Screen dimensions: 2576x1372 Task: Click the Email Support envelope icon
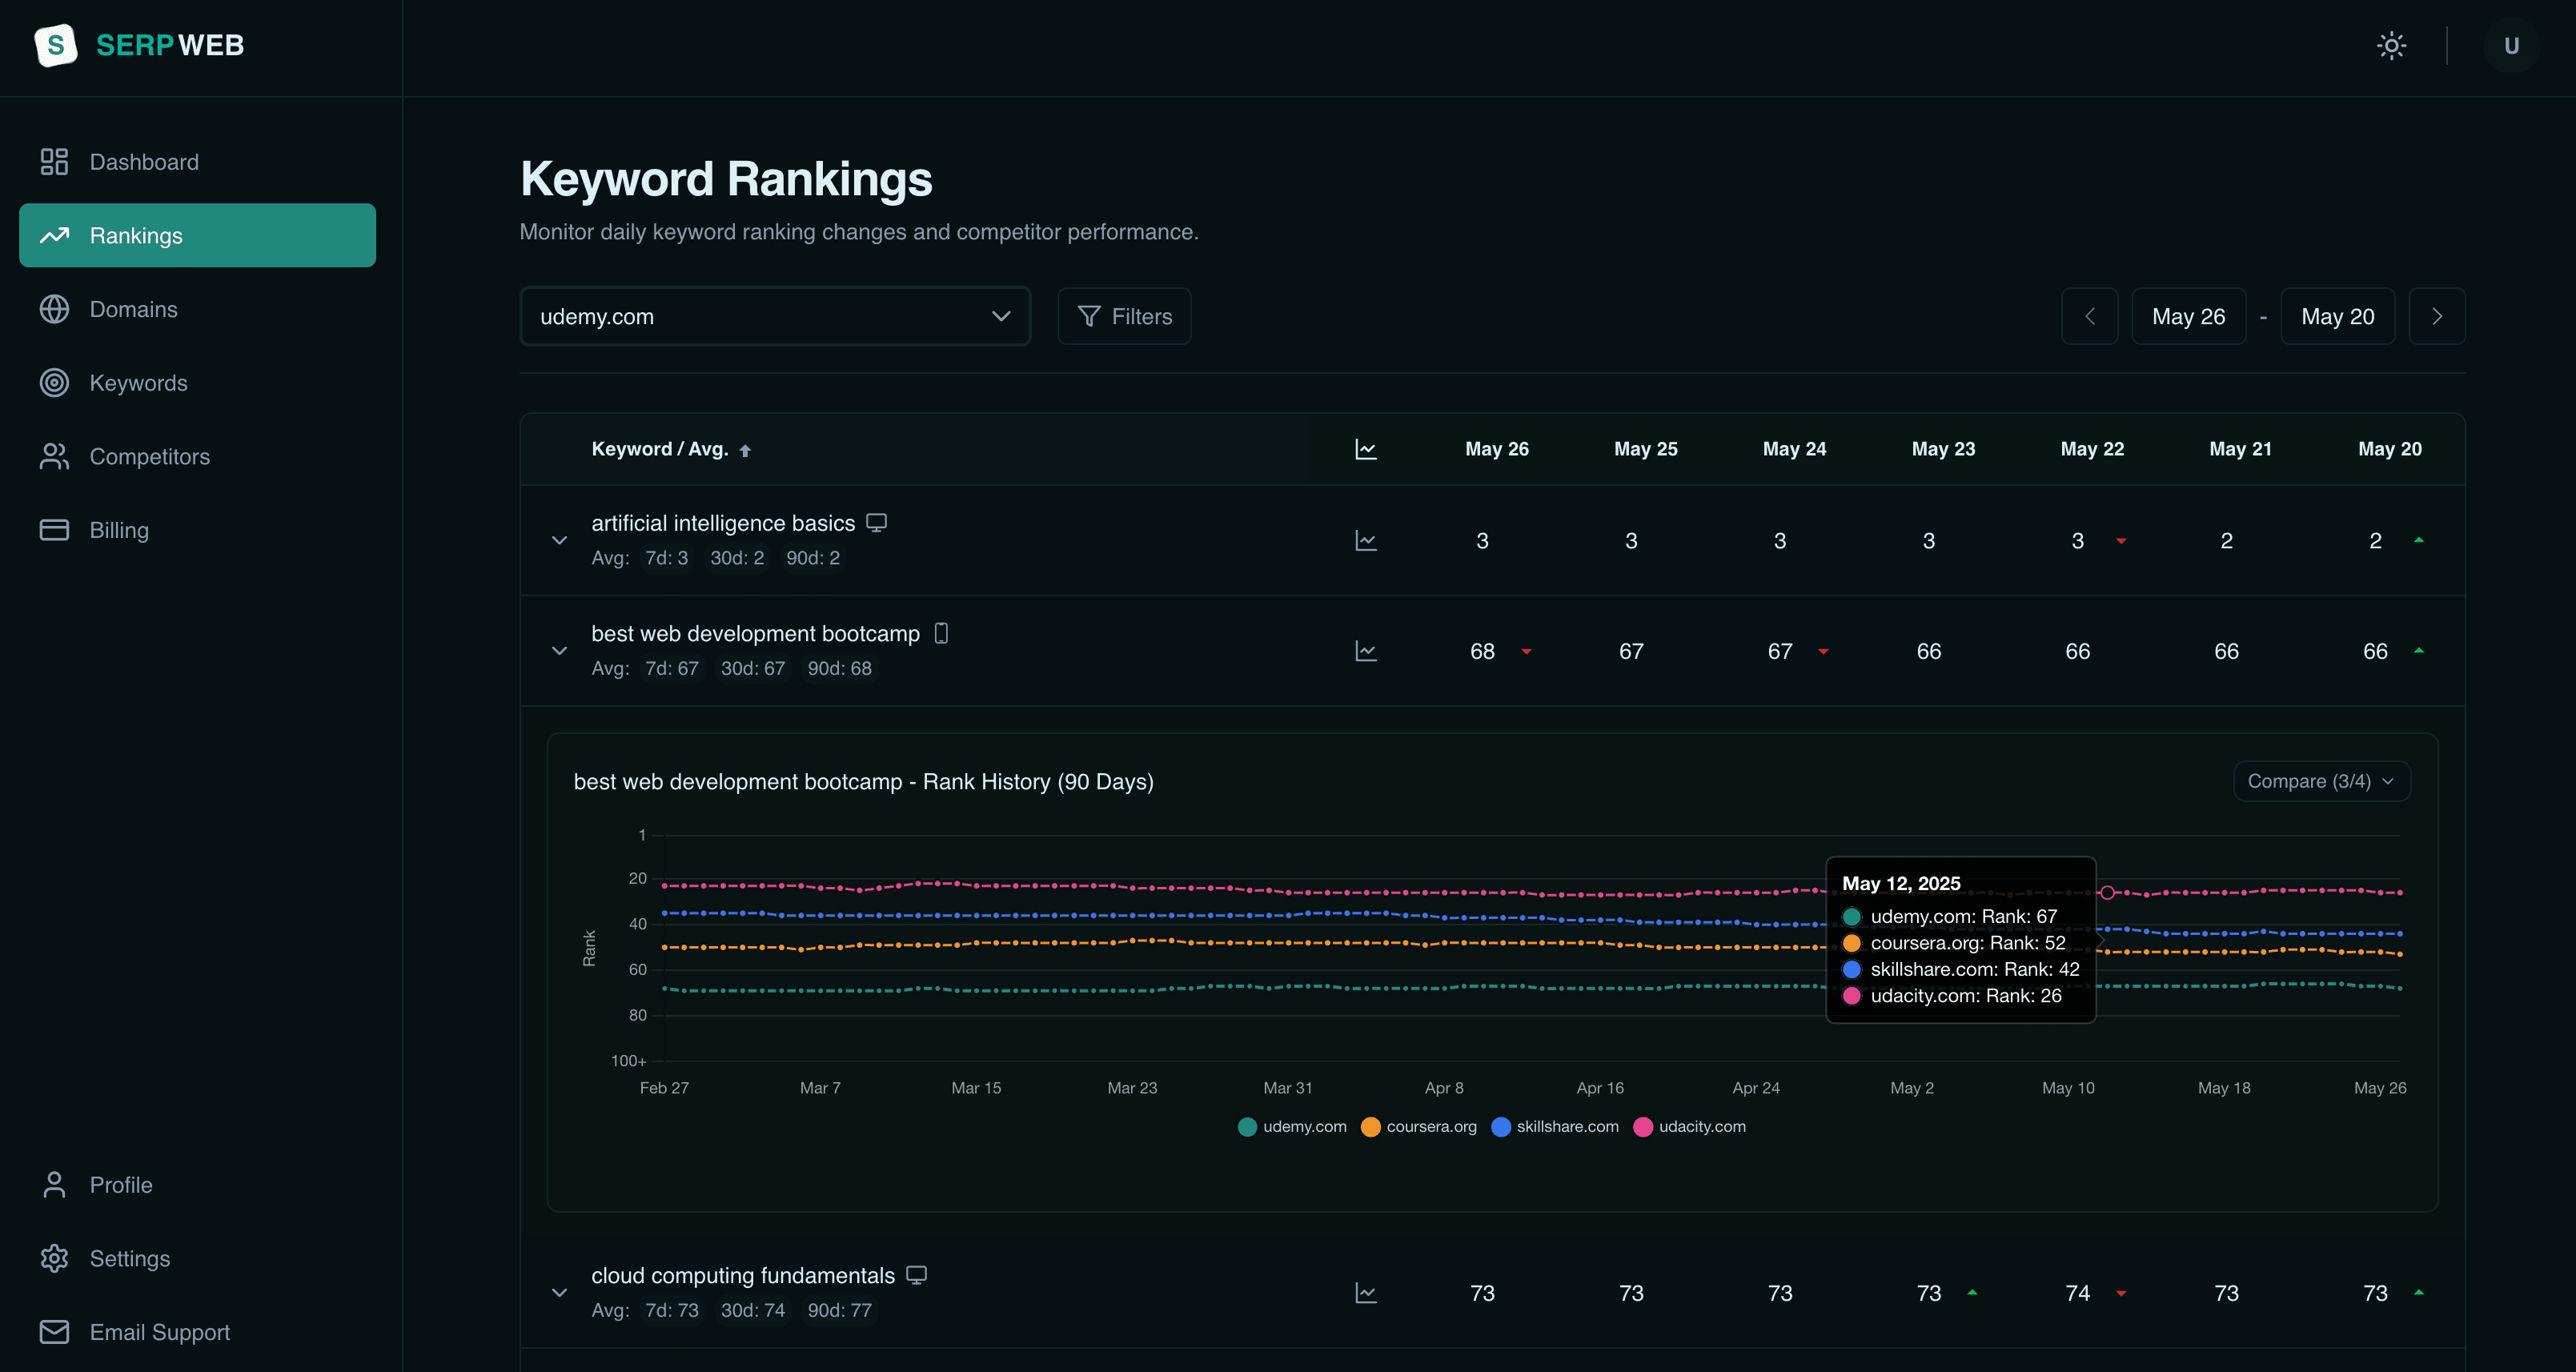[54, 1332]
